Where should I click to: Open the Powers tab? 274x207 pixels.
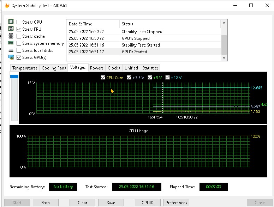click(97, 68)
